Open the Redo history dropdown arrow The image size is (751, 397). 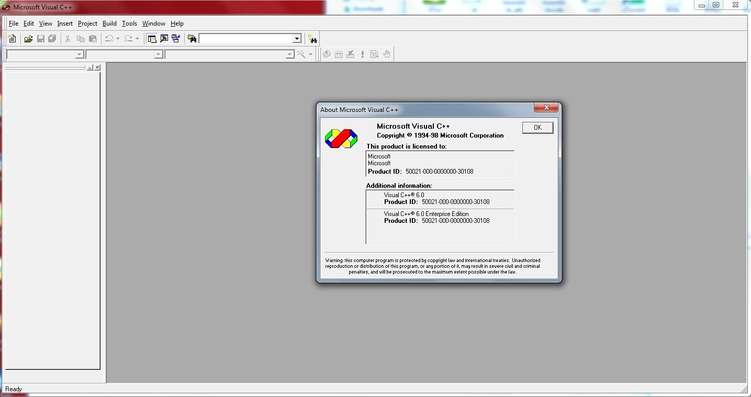[x=137, y=39]
